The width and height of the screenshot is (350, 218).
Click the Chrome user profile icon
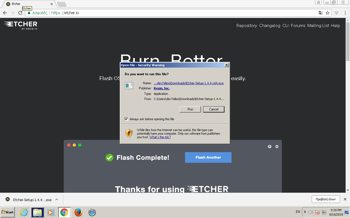pos(319,2)
